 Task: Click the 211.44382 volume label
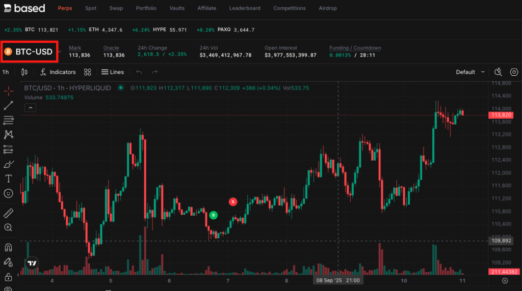(x=504, y=272)
